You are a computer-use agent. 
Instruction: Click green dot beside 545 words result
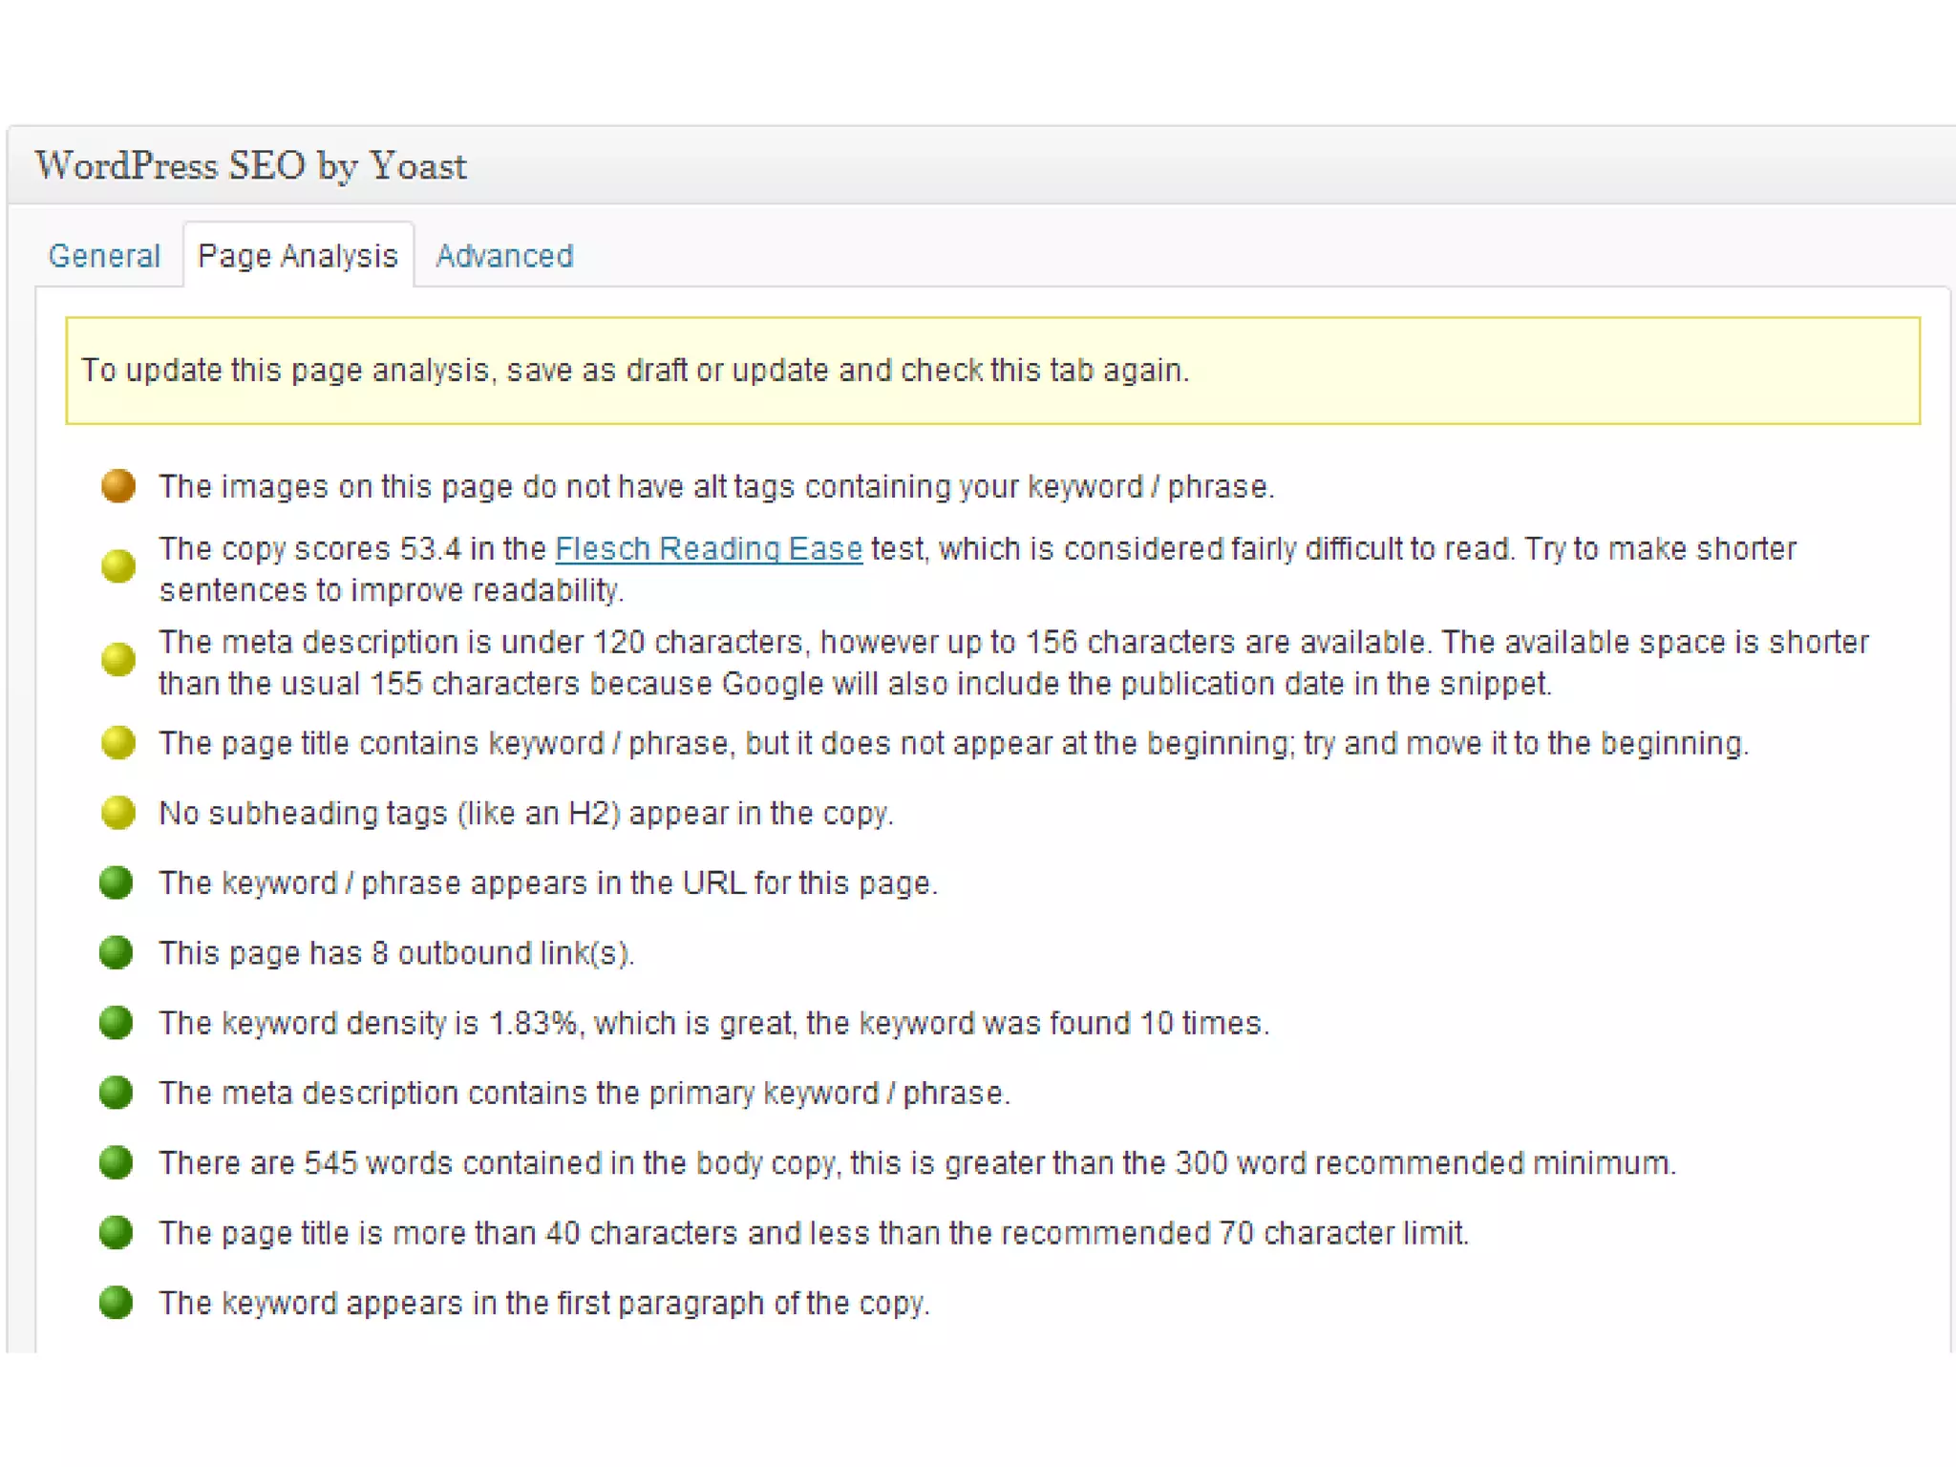coord(116,1162)
